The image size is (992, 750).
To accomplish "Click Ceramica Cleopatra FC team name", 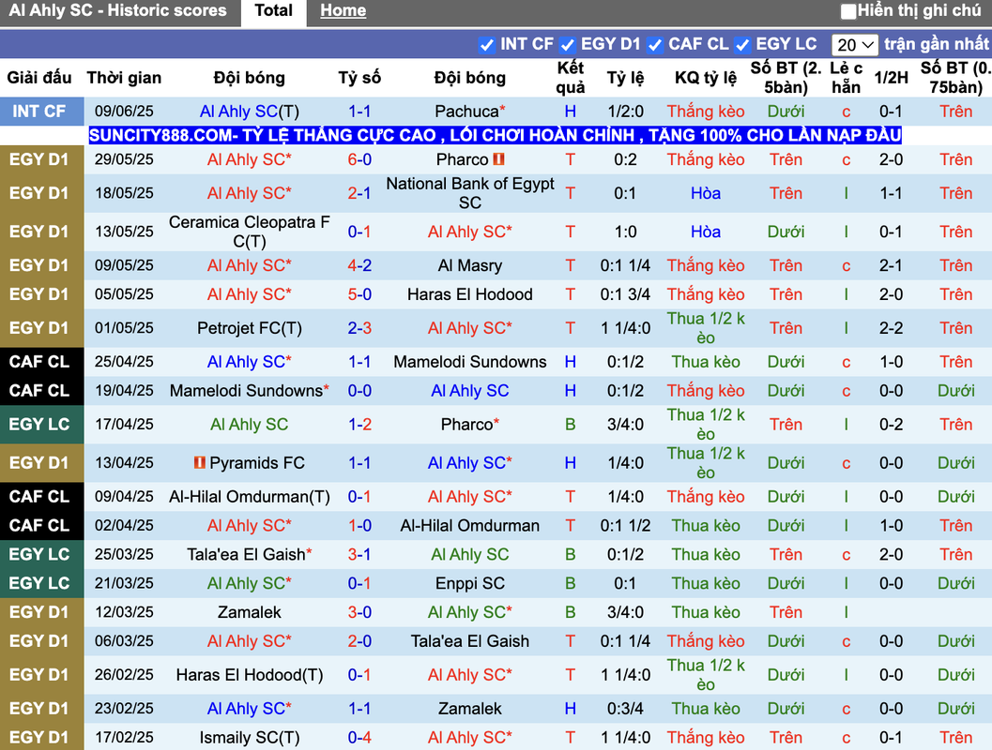I will [250, 232].
